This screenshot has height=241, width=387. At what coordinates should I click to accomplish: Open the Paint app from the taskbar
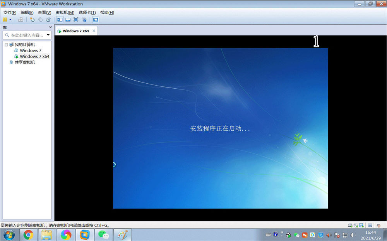pos(122,235)
